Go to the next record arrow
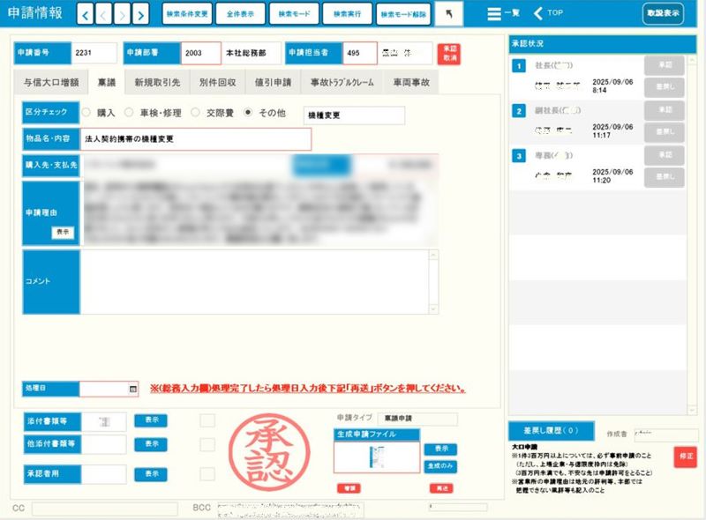 point(123,13)
